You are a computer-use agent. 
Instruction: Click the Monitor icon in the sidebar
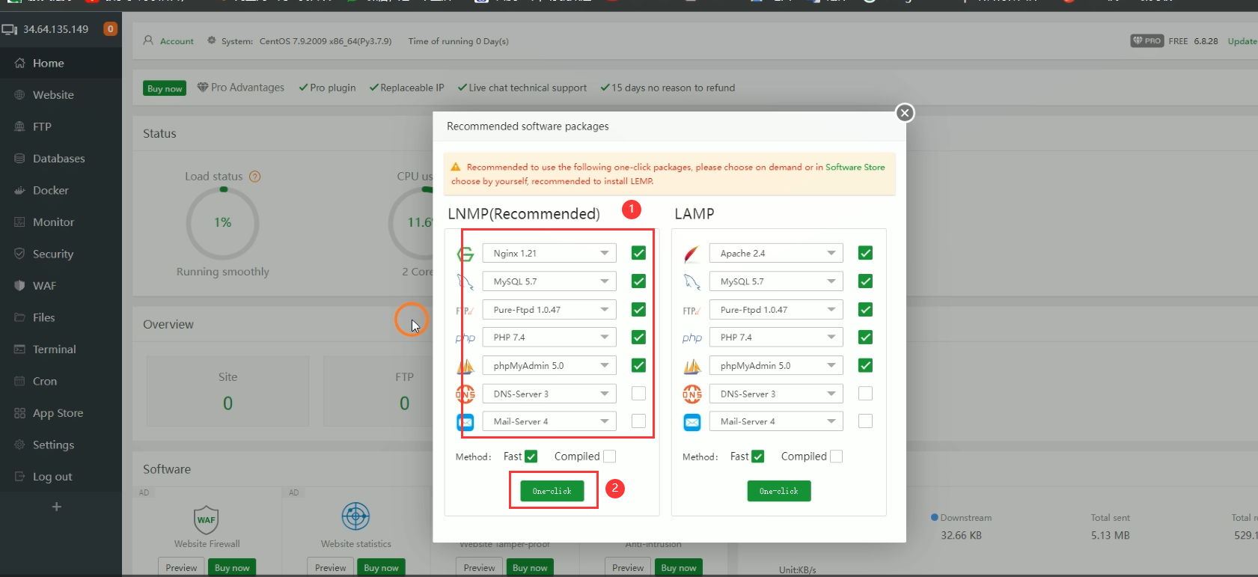coord(19,222)
